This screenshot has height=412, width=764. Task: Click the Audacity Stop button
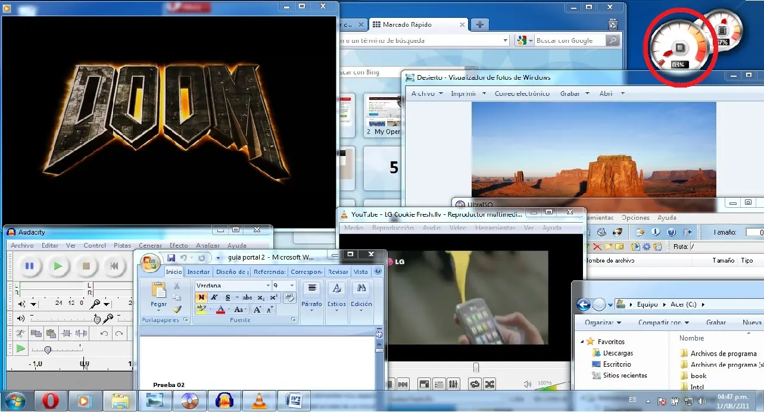pyautogui.click(x=86, y=266)
